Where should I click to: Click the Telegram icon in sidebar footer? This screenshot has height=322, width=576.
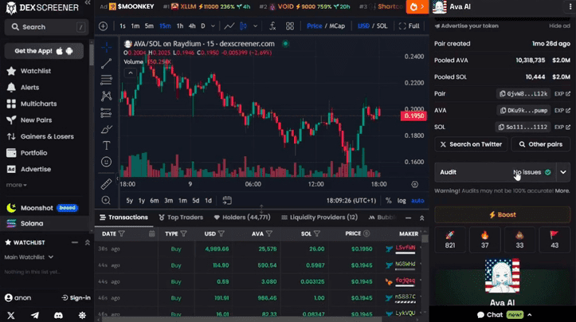pyautogui.click(x=34, y=316)
